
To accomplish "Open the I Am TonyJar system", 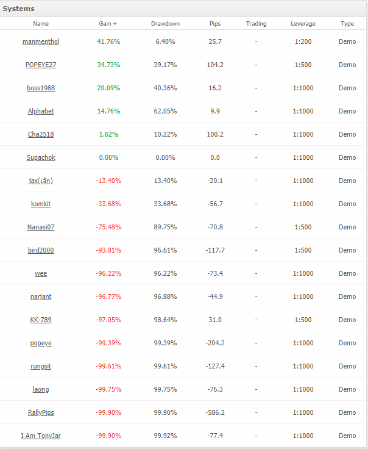I will click(41, 436).
